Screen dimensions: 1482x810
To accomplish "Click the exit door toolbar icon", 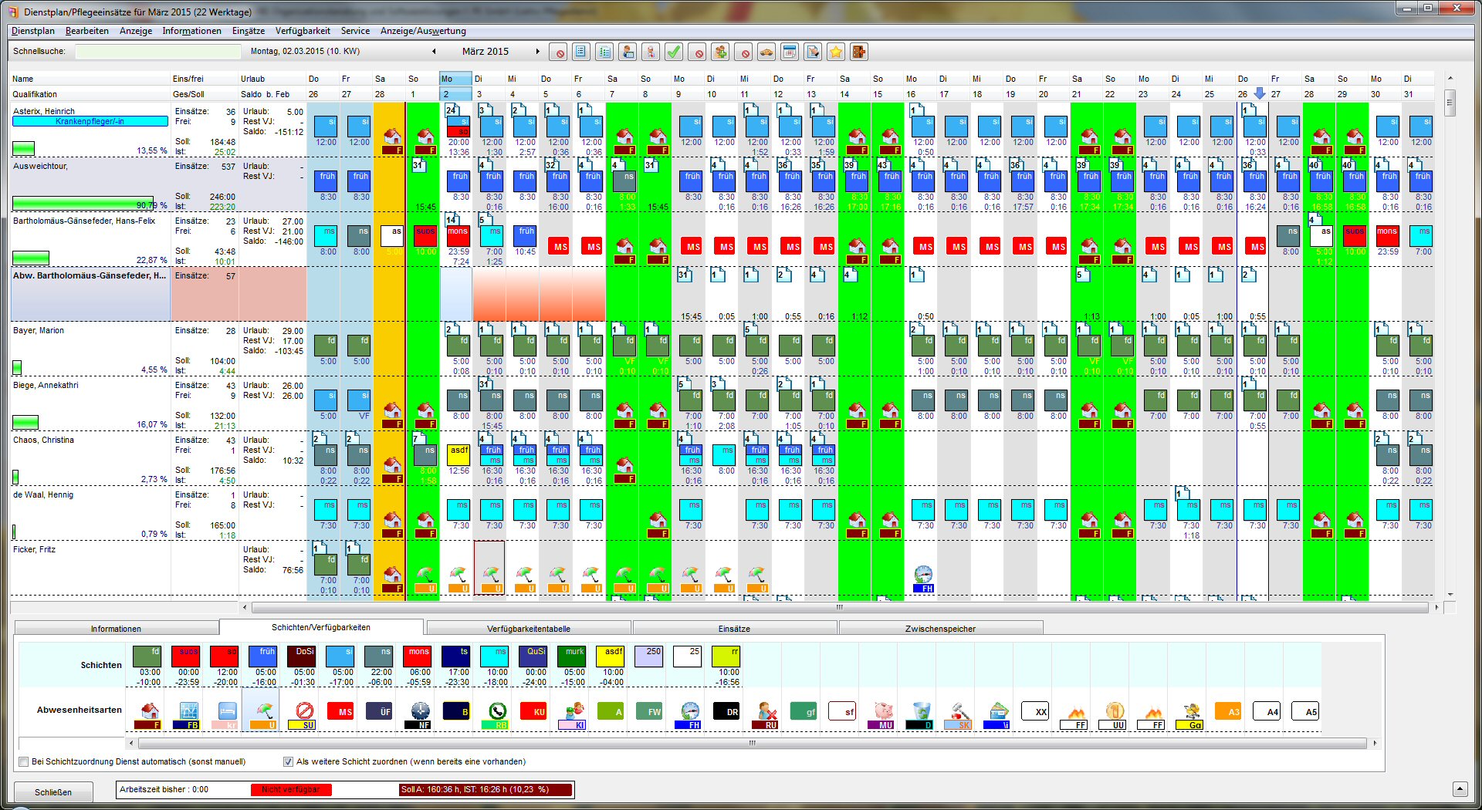I will click(858, 52).
